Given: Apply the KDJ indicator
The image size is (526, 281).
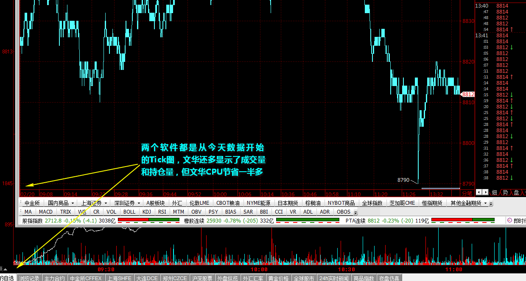Looking at the screenshot, I should coord(147,211).
